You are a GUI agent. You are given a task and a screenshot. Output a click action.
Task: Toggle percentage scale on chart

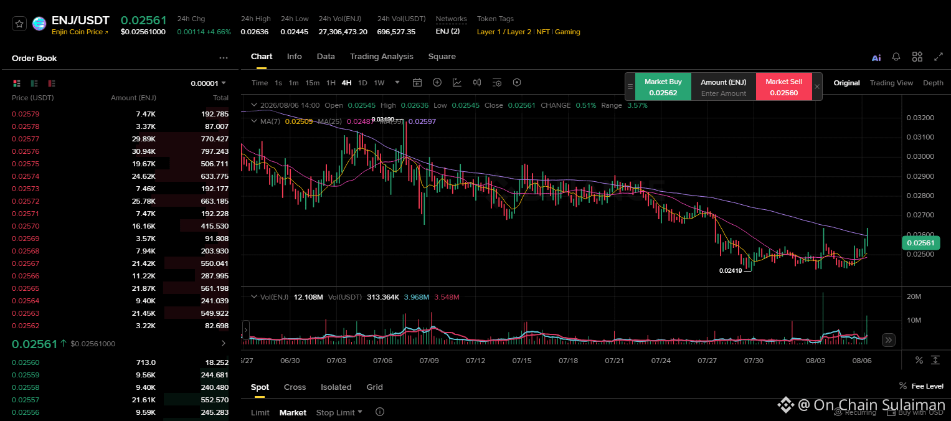(x=919, y=360)
